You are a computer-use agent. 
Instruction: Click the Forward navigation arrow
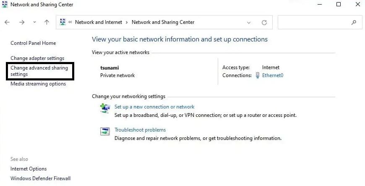(22, 22)
